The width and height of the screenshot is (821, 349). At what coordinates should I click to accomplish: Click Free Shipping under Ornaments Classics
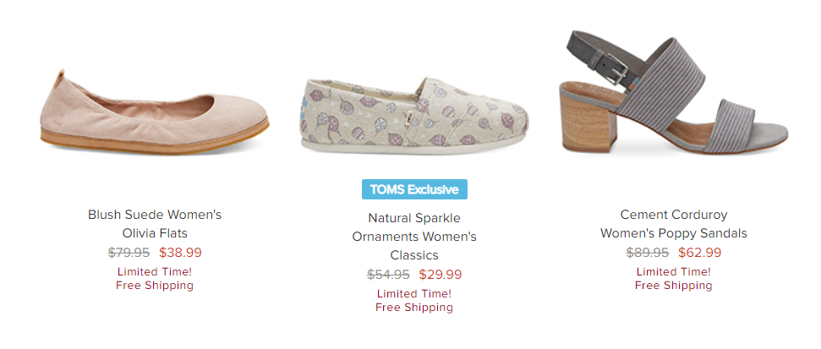[414, 307]
